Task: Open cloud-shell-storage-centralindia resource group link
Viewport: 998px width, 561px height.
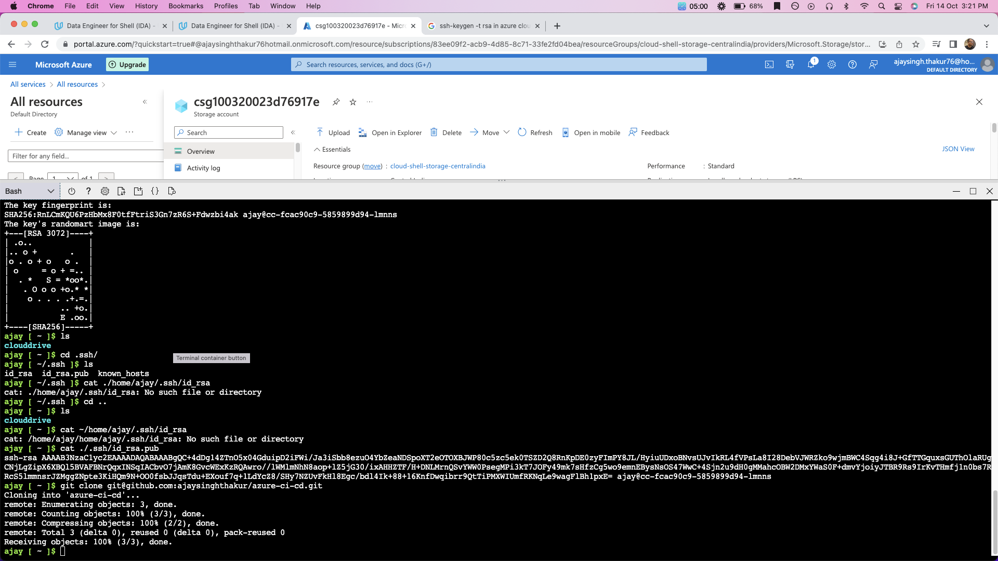Action: pos(438,166)
